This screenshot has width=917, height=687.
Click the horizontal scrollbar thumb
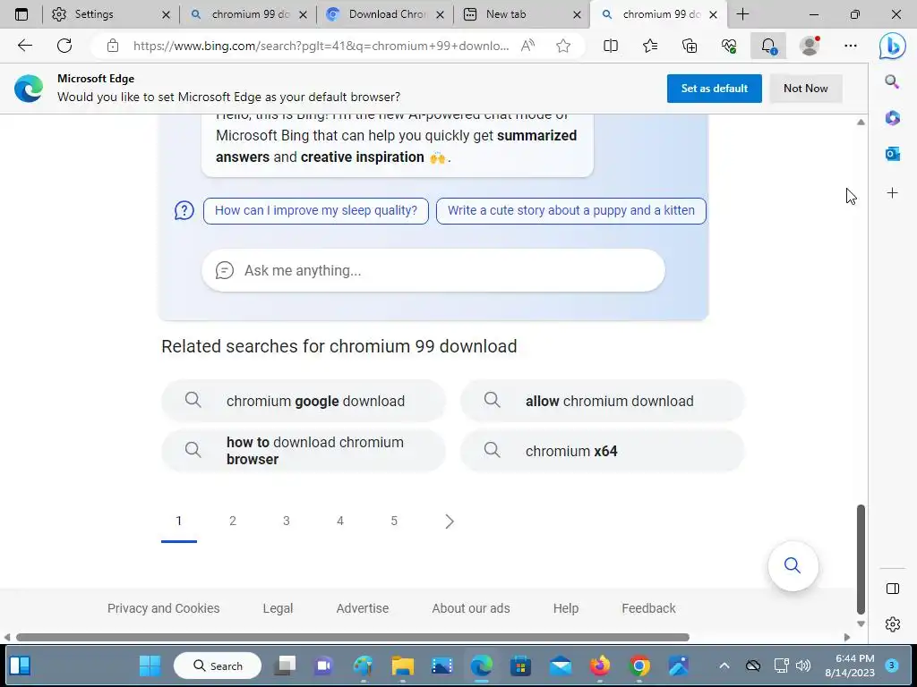[x=353, y=637]
